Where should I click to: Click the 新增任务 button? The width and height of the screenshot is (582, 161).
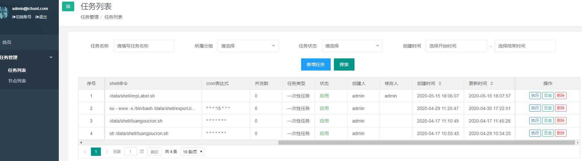[x=316, y=64]
